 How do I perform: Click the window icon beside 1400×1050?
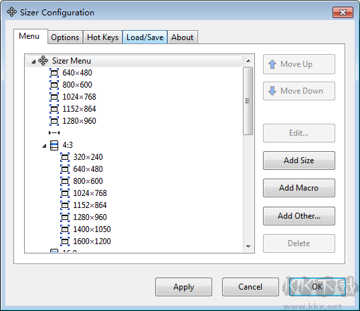pyautogui.click(x=65, y=229)
